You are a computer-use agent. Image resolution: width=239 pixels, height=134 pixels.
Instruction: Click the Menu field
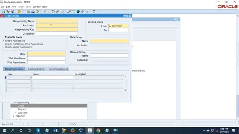(46, 54)
